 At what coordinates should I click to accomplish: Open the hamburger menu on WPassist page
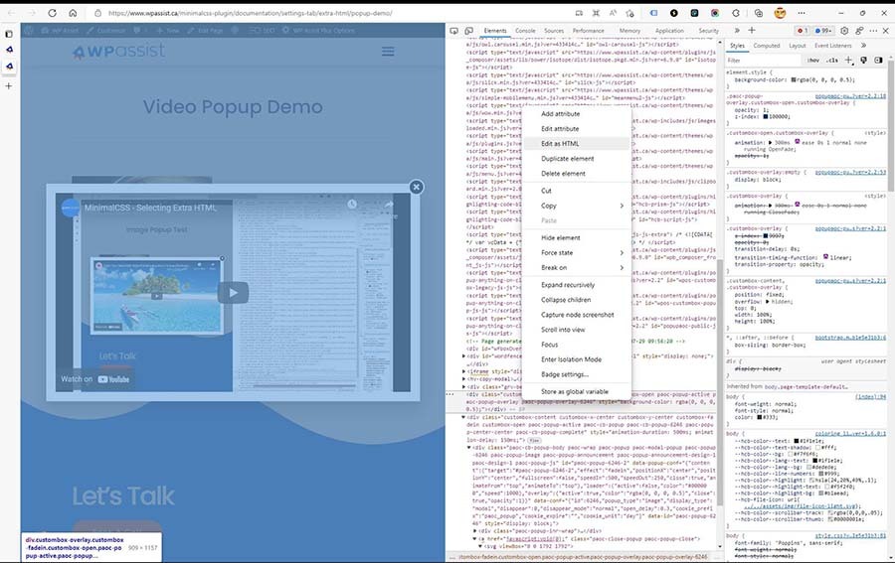[x=388, y=52]
